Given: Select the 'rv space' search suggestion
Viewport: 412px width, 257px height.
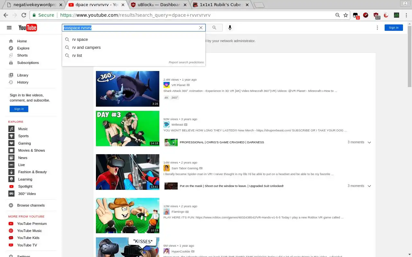Looking at the screenshot, I should coord(134,40).
